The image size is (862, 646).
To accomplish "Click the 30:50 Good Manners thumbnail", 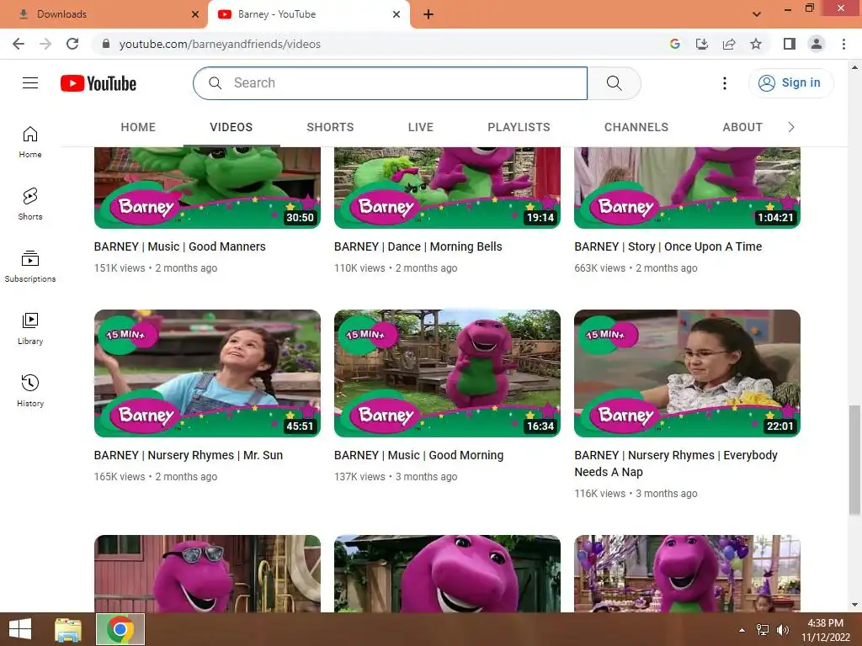I will tap(207, 188).
